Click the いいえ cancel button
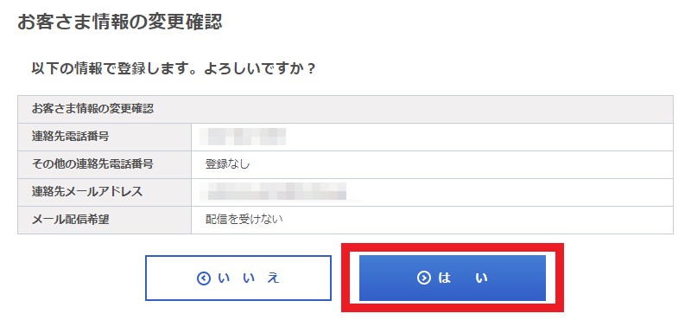Screen dimensions: 691x320 pyautogui.click(x=238, y=278)
